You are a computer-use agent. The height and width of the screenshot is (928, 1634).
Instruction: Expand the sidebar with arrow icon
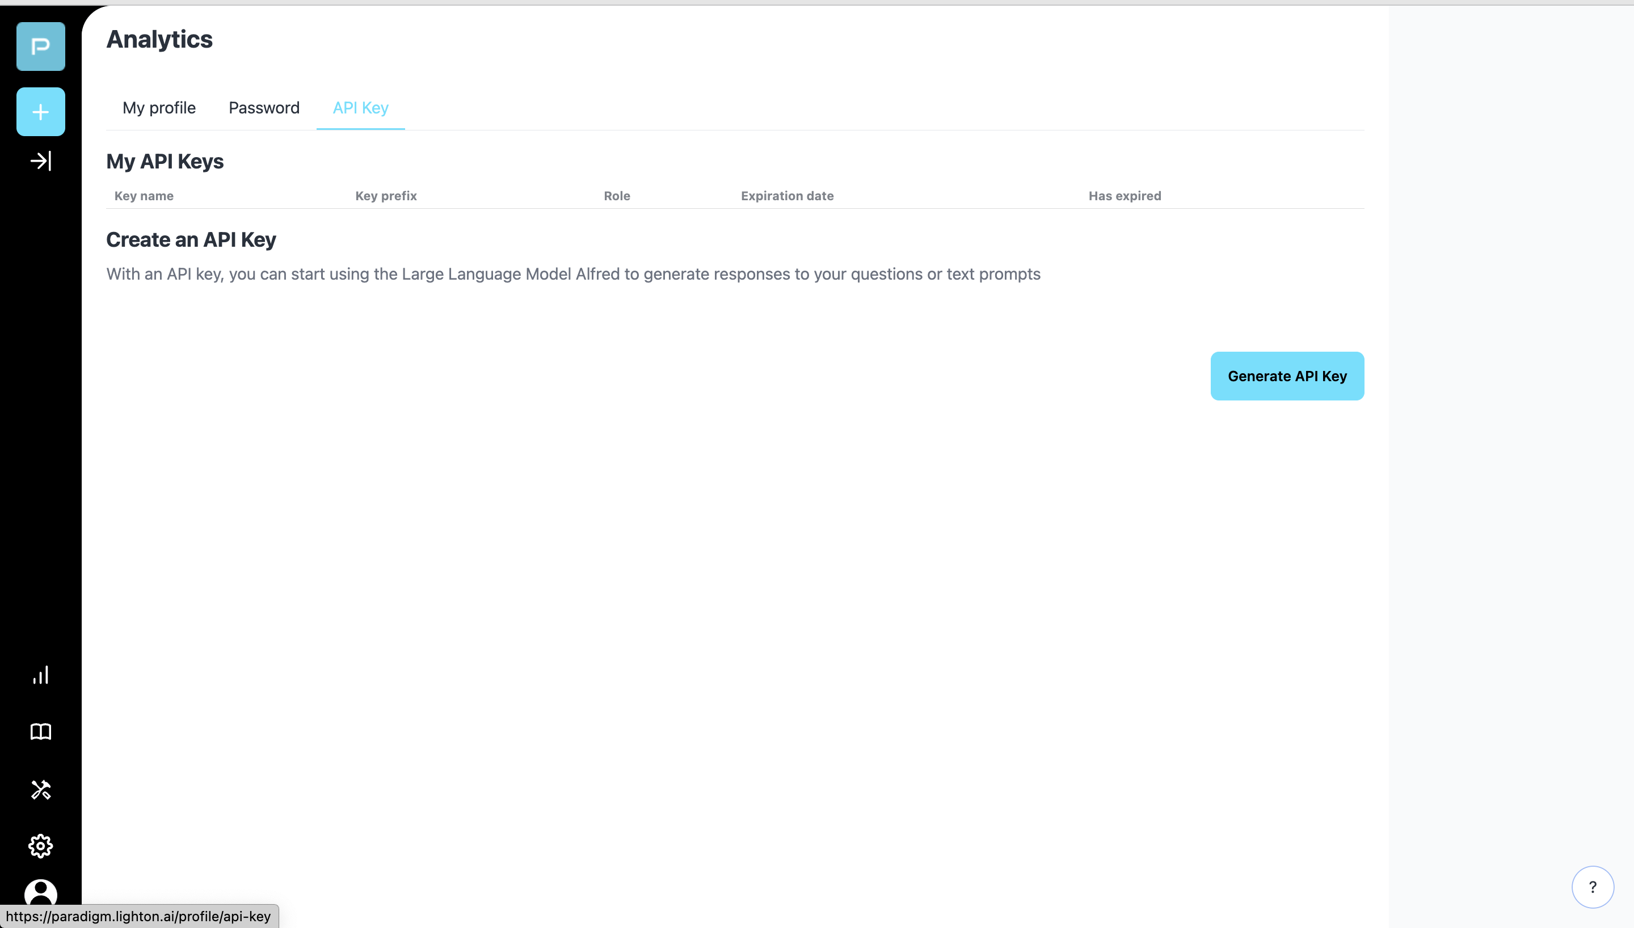tap(41, 161)
